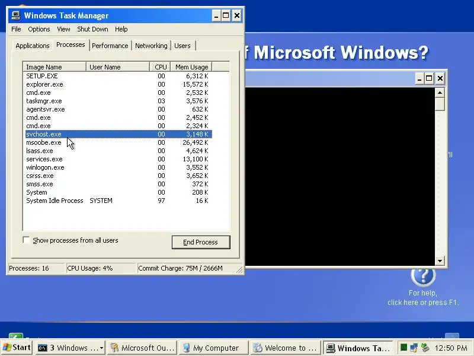Image resolution: width=474 pixels, height=356 pixels.
Task: Switch to My Computer taskbar window
Action: click(213, 348)
